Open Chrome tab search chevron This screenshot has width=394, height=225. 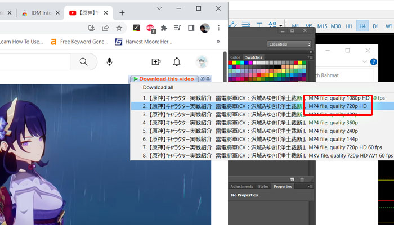[159, 8]
